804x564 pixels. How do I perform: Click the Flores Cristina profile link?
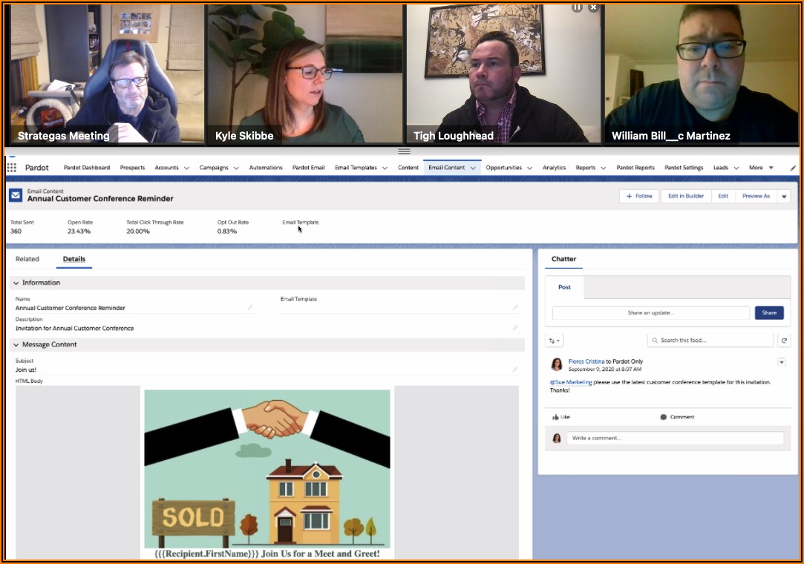[x=586, y=361]
